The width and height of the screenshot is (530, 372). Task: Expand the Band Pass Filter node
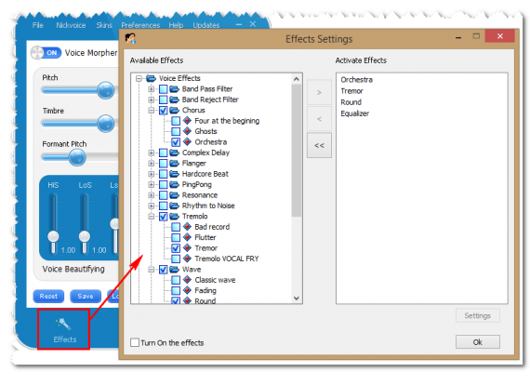point(152,89)
